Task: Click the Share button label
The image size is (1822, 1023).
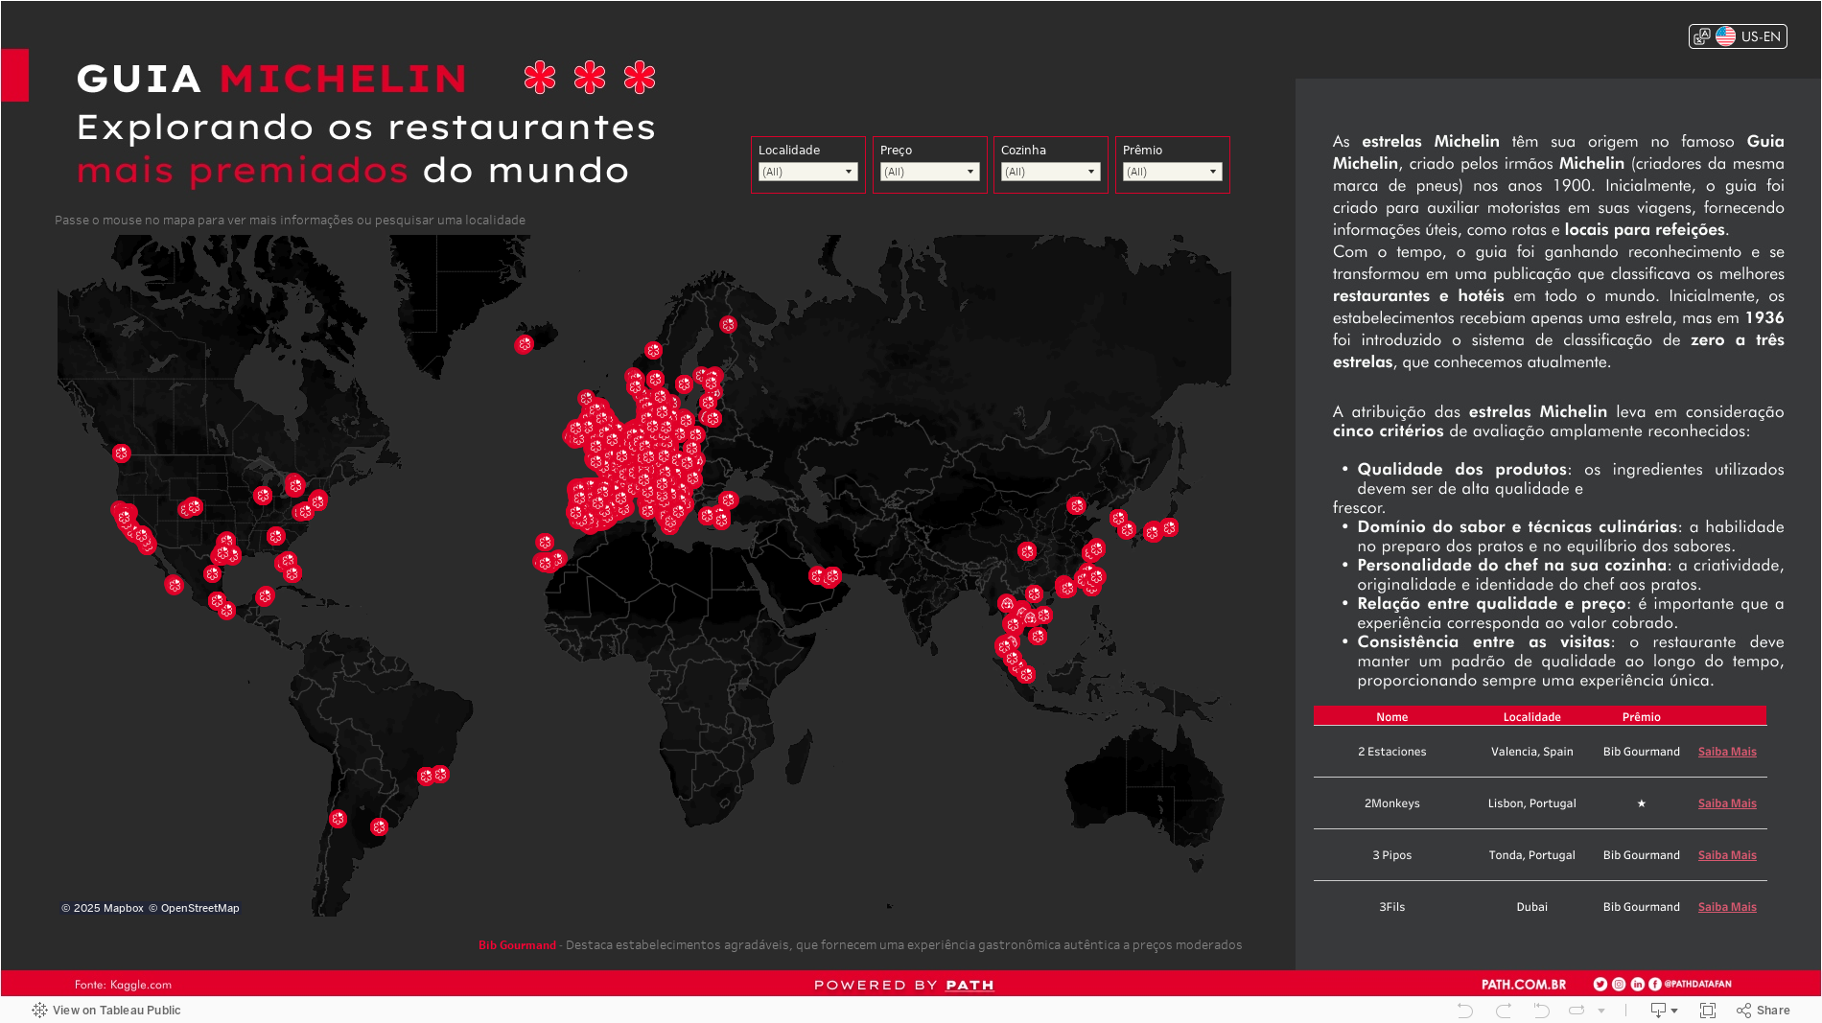Action: coord(1773,1011)
